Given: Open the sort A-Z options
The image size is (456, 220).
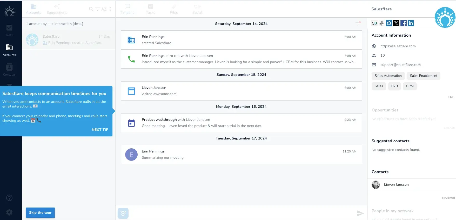Looking at the screenshot, I should (x=104, y=9).
